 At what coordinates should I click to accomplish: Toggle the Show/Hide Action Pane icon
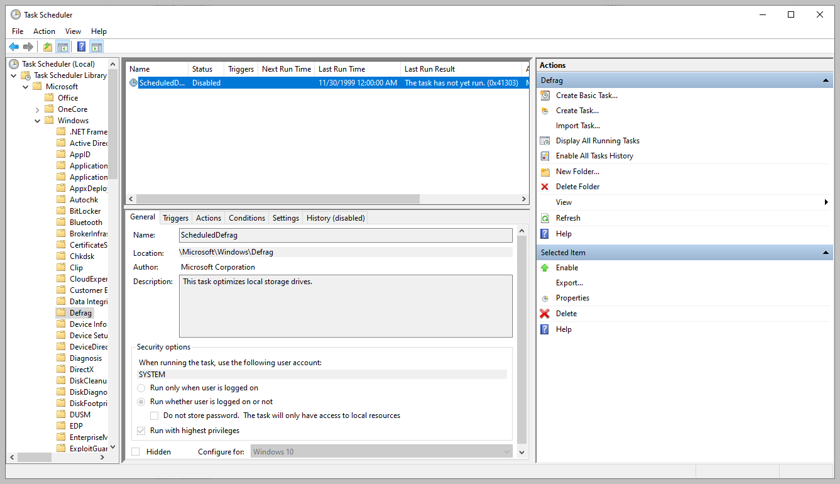[x=96, y=47]
